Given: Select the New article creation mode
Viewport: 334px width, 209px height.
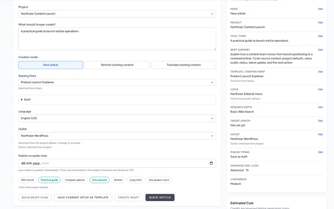Looking at the screenshot, I should pyautogui.click(x=51, y=65).
